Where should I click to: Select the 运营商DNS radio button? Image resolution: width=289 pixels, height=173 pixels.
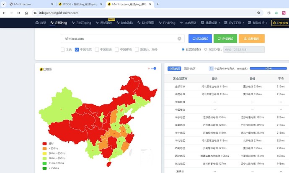click(x=183, y=49)
